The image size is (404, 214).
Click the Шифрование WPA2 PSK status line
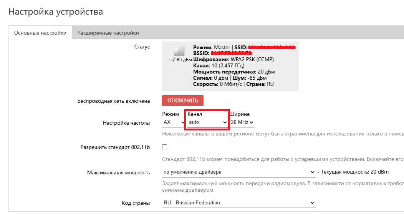coord(233,60)
